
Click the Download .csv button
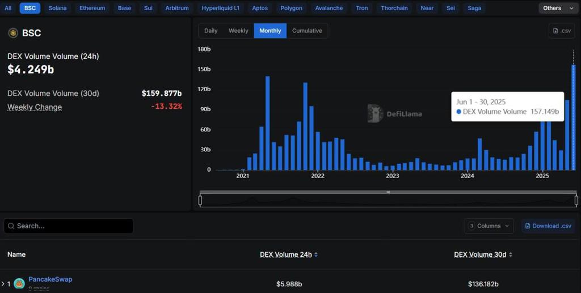pyautogui.click(x=548, y=226)
